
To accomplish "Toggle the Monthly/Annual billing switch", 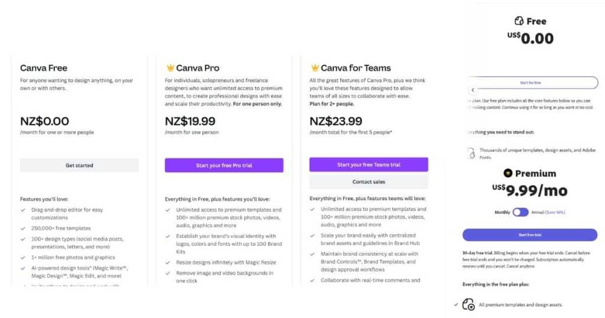I will [x=520, y=212].
